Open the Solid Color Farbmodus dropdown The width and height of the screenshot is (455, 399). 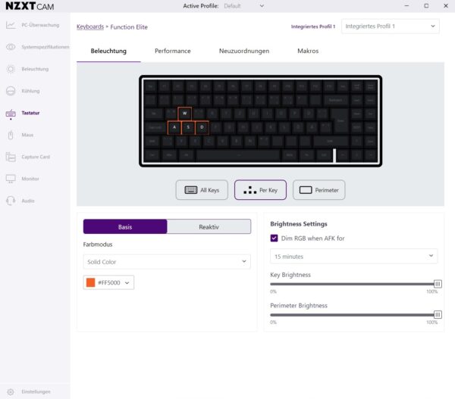point(167,262)
